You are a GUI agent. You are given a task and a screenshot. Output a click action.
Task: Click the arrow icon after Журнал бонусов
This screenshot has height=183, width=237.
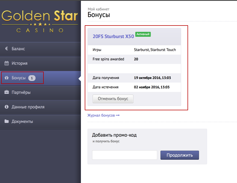click(x=118, y=116)
